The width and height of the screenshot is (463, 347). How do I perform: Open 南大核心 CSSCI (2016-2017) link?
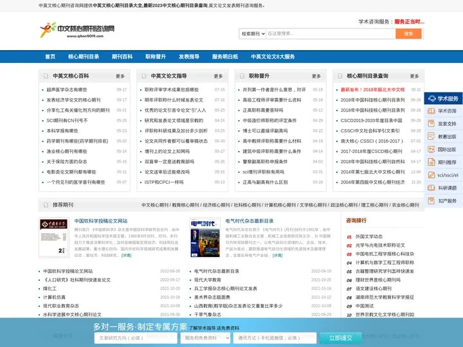point(372,141)
